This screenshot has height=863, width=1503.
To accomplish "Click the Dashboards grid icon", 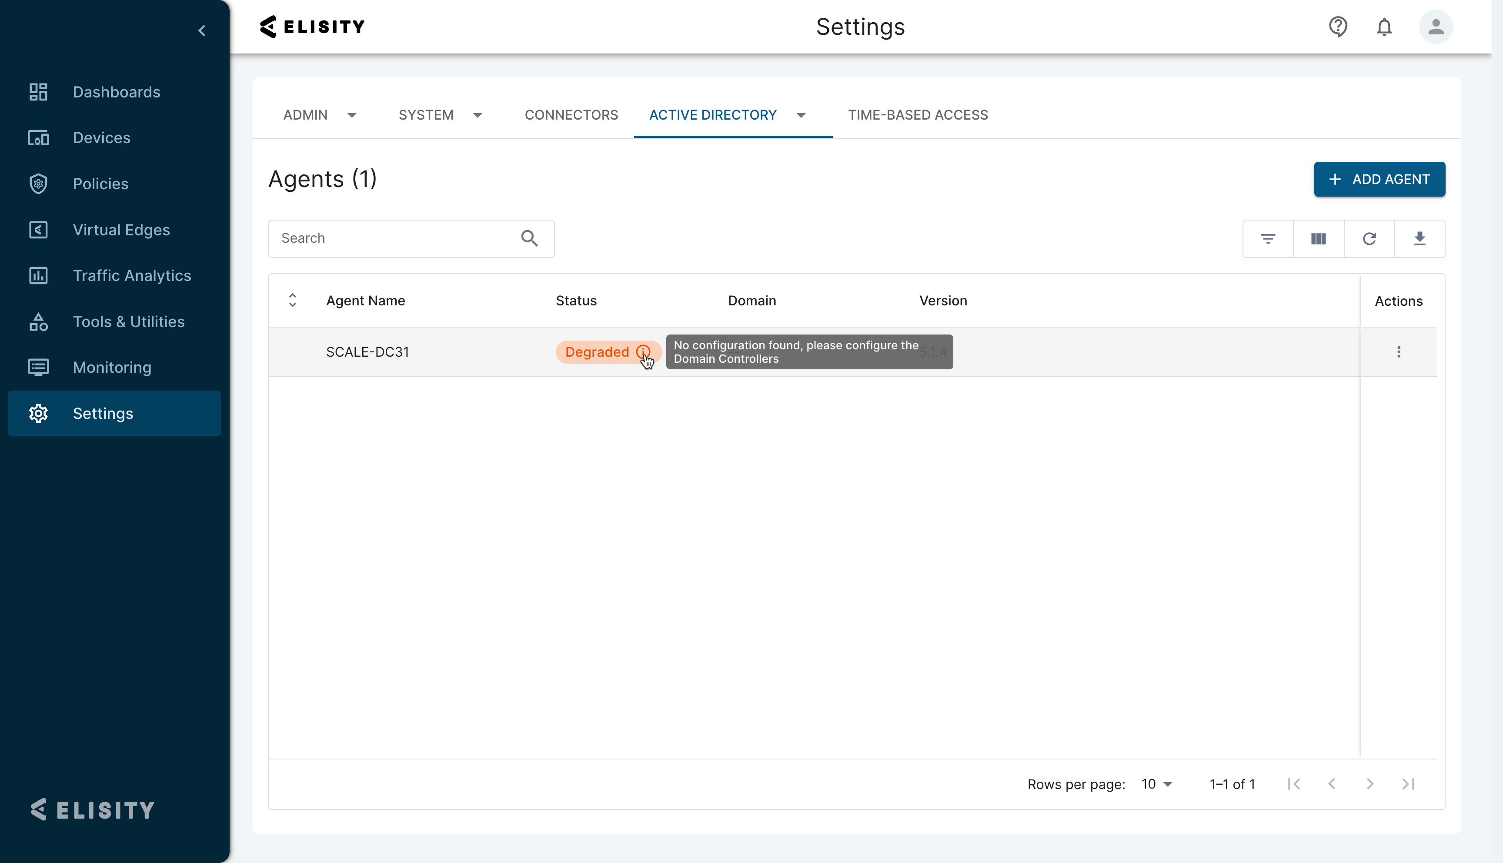I will point(39,92).
